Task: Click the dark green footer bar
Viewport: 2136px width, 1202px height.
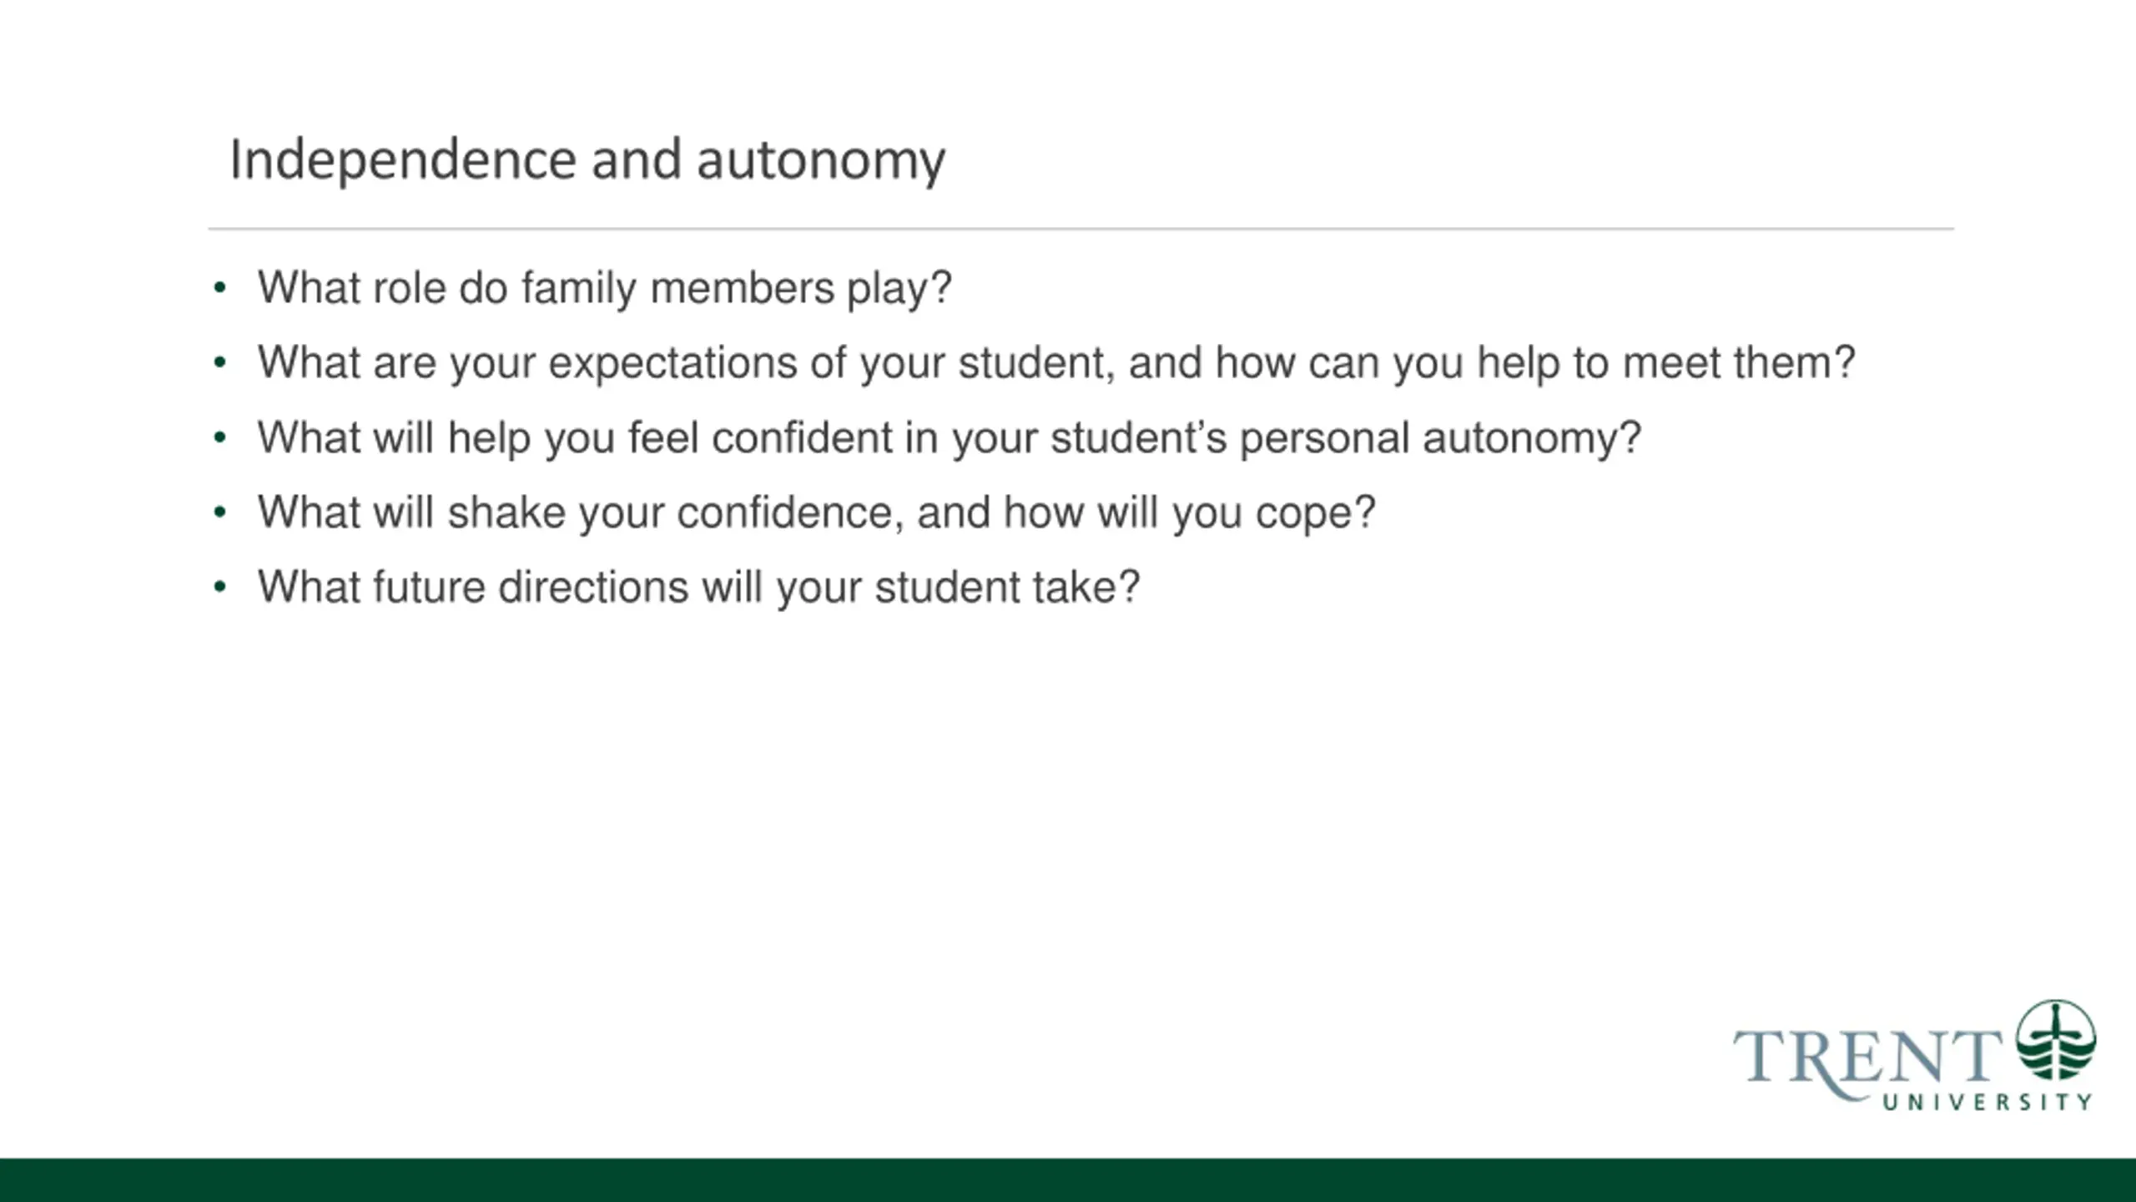Action: [1068, 1179]
